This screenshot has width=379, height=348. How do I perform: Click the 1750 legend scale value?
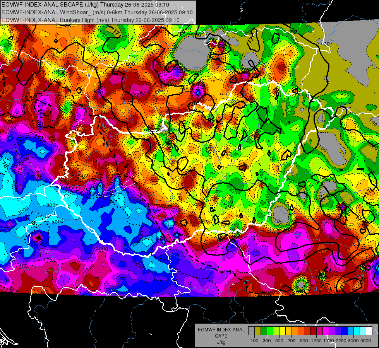point(329,341)
